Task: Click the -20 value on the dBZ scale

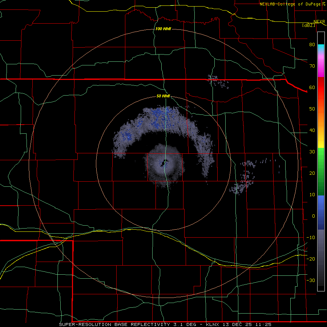Action: pyautogui.click(x=311, y=259)
